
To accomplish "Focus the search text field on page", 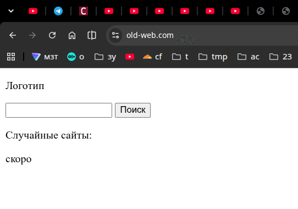I will tap(59, 111).
